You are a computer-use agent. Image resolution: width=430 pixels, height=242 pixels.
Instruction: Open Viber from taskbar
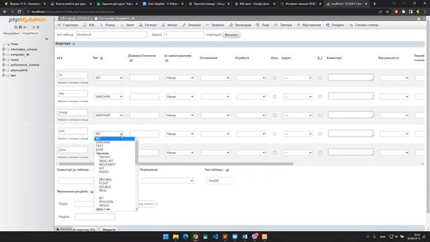point(255,237)
